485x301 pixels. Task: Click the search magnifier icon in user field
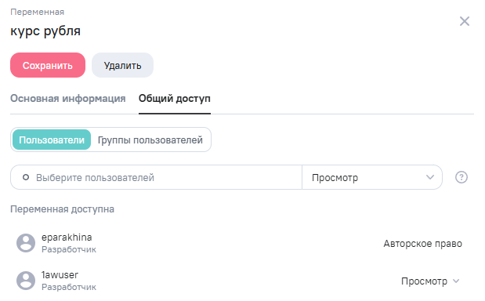26,177
